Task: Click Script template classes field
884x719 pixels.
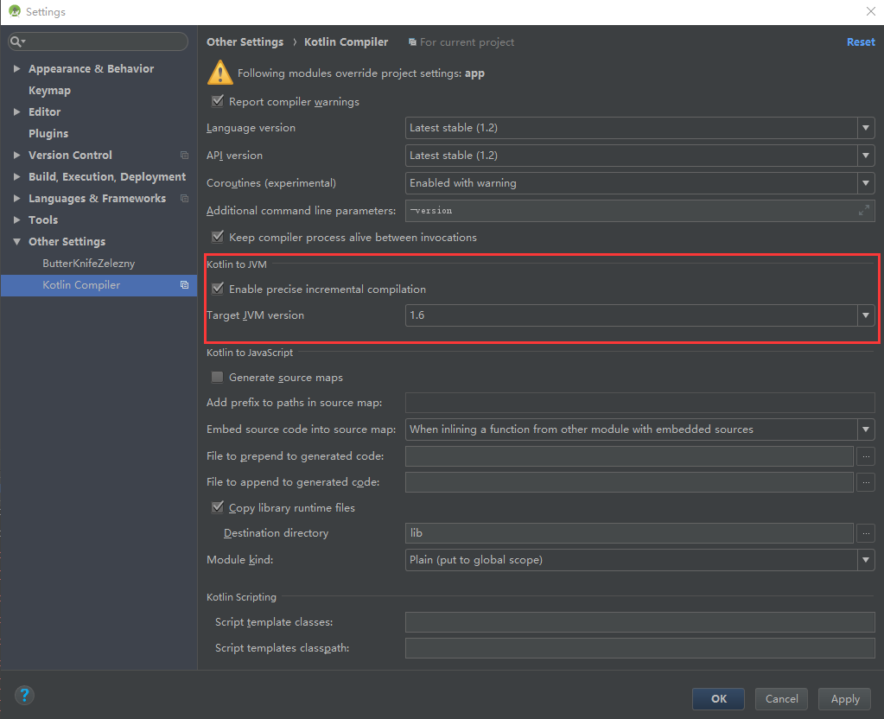Action: click(x=640, y=622)
